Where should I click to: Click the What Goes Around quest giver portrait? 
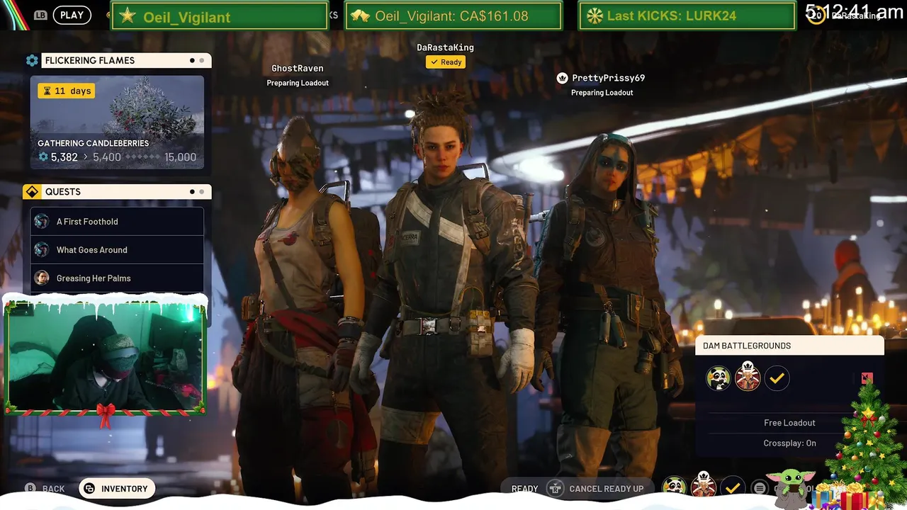click(42, 250)
